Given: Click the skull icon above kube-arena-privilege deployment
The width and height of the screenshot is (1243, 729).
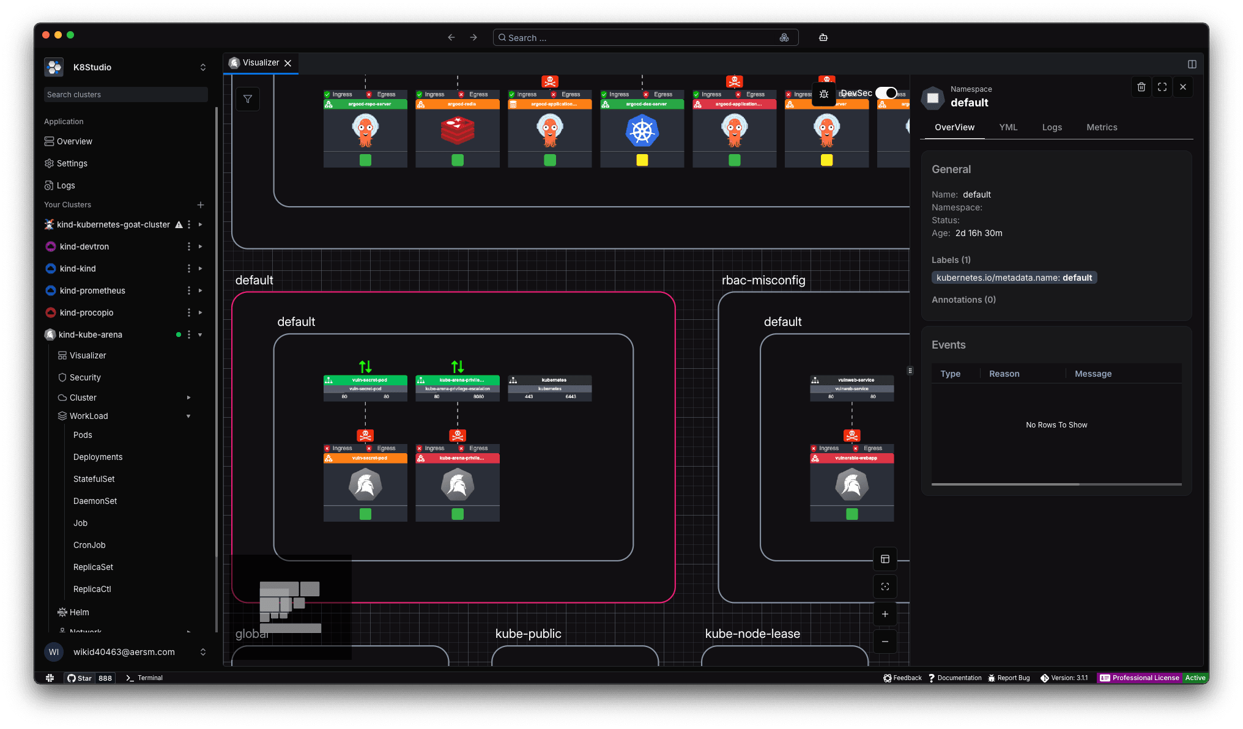Looking at the screenshot, I should pos(458,435).
